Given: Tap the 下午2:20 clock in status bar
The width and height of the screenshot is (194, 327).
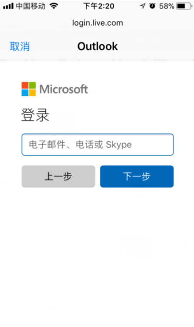Looking at the screenshot, I should (x=99, y=6).
